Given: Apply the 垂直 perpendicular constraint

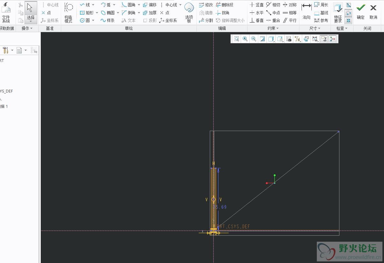Looking at the screenshot, I should click(x=257, y=20).
